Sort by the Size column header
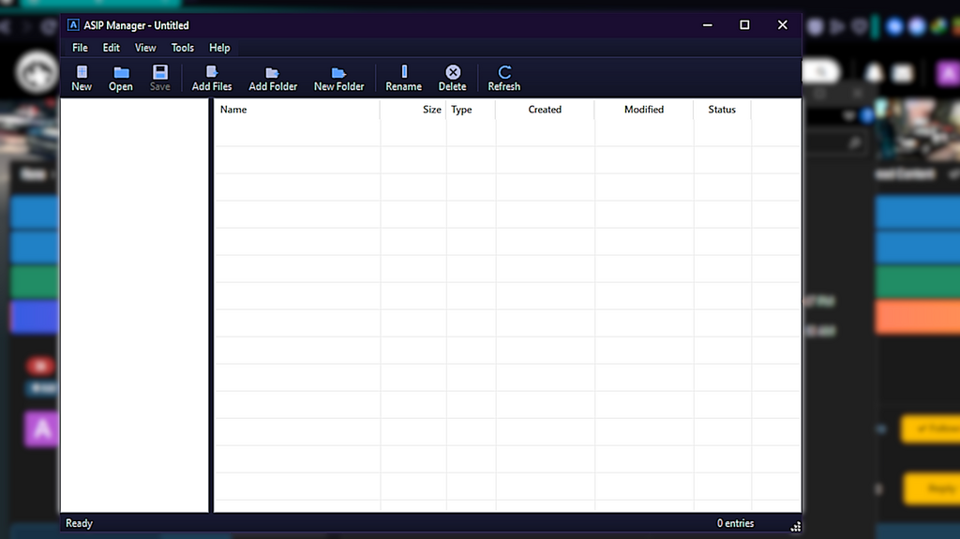 tap(413, 110)
